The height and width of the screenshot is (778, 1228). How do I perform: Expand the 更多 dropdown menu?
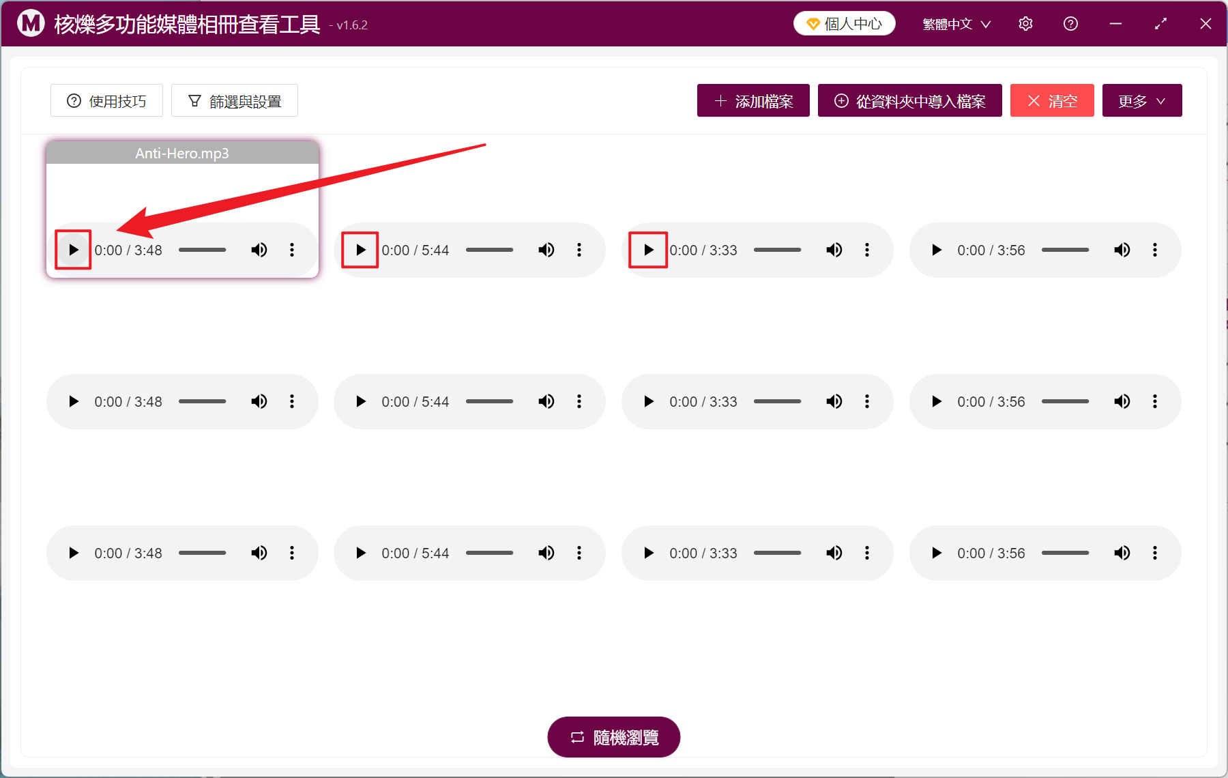1141,100
